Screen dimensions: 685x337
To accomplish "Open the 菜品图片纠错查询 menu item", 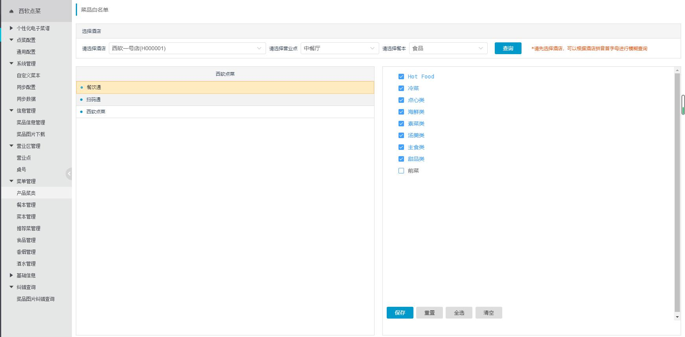I will [x=35, y=299].
